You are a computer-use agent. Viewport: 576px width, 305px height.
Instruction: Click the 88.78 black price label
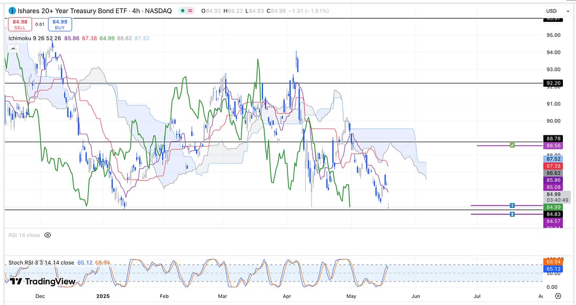point(553,138)
